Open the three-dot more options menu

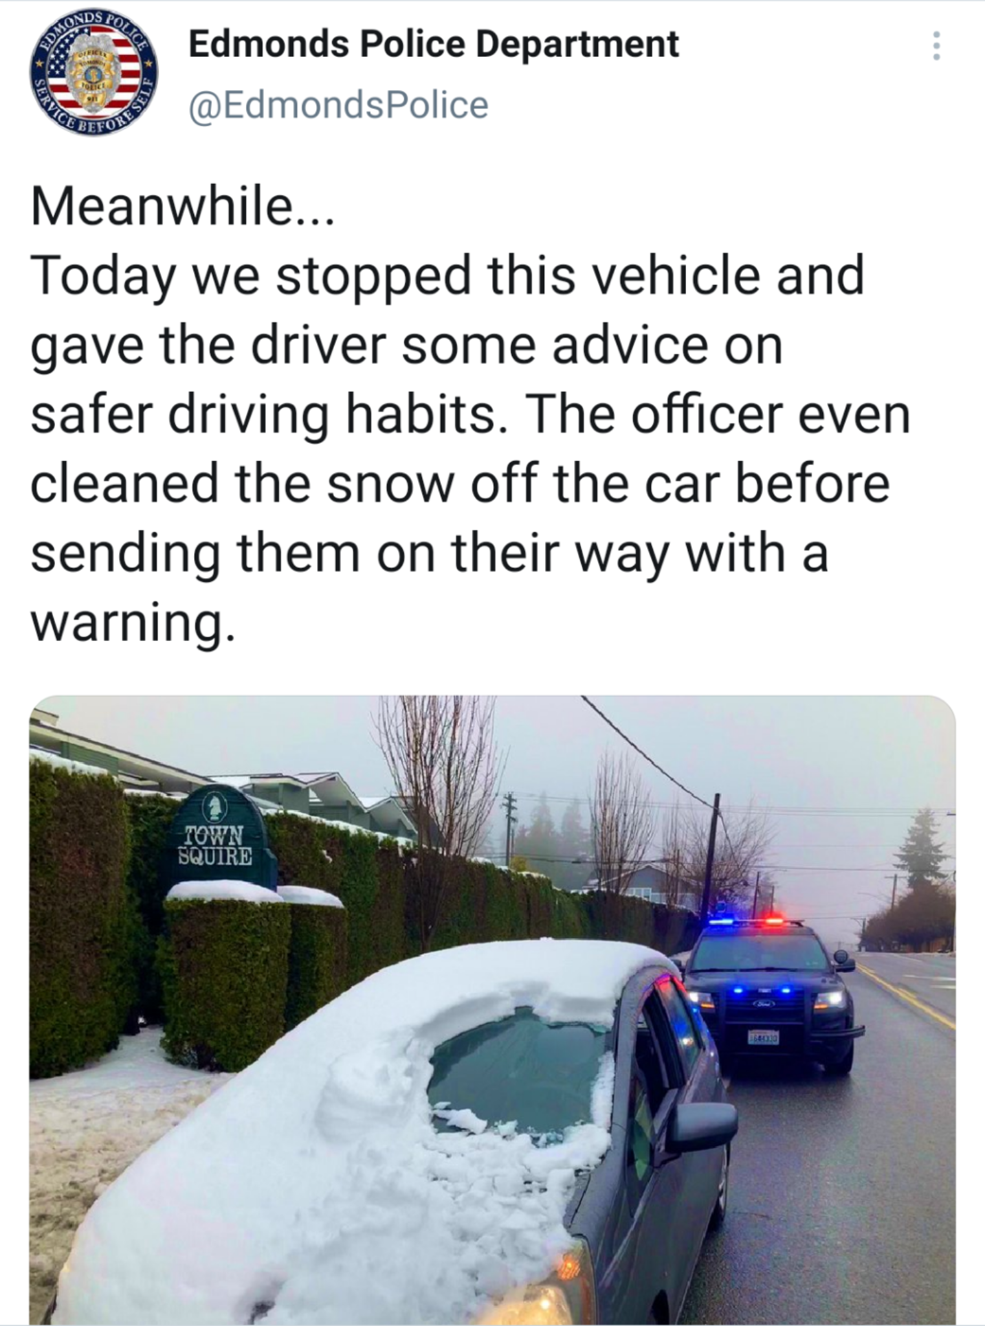(935, 46)
